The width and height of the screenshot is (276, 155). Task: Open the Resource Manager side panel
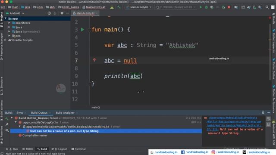2,46
